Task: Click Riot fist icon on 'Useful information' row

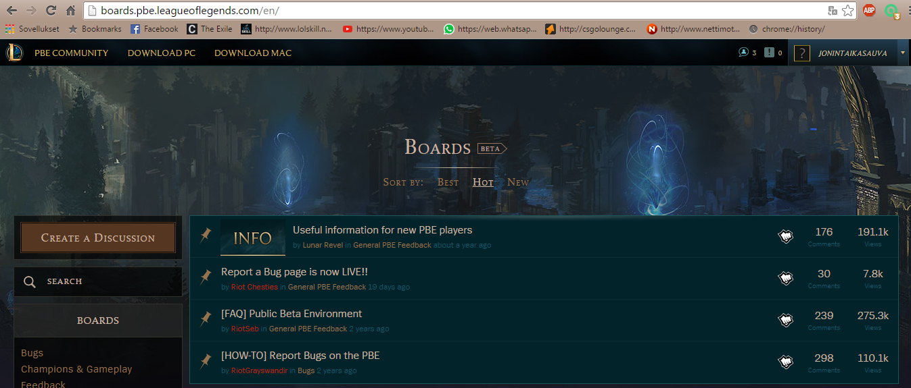Action: click(x=785, y=236)
